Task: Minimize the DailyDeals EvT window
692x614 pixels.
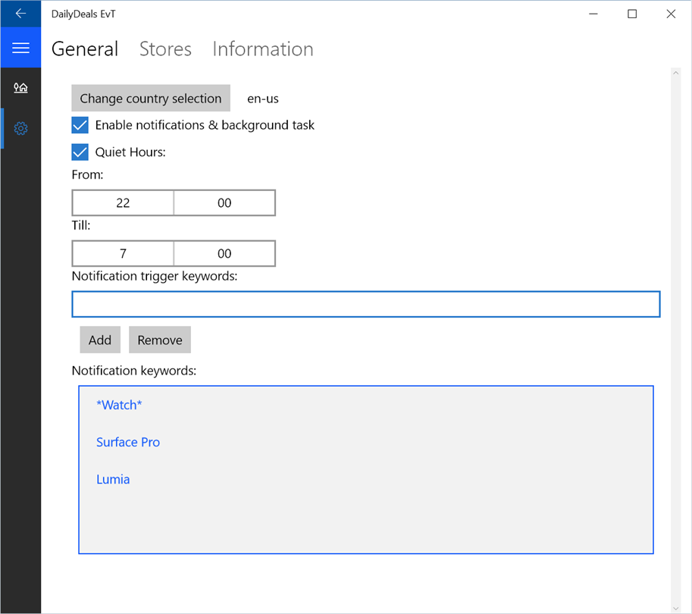Action: click(593, 14)
